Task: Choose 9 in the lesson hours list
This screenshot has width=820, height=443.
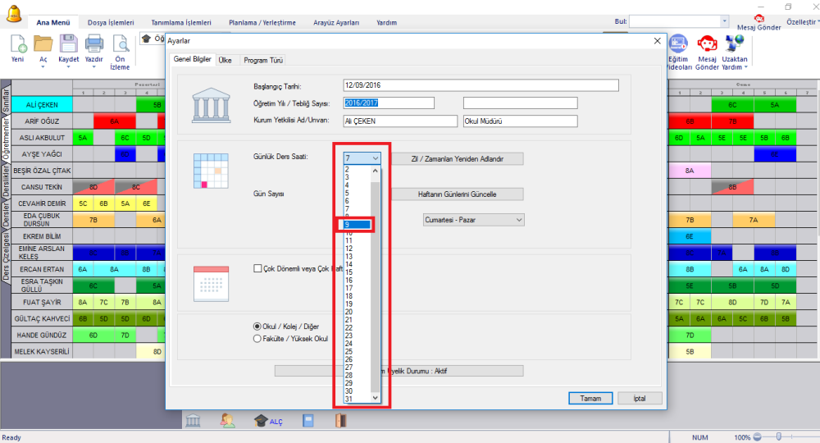Action: click(358, 225)
